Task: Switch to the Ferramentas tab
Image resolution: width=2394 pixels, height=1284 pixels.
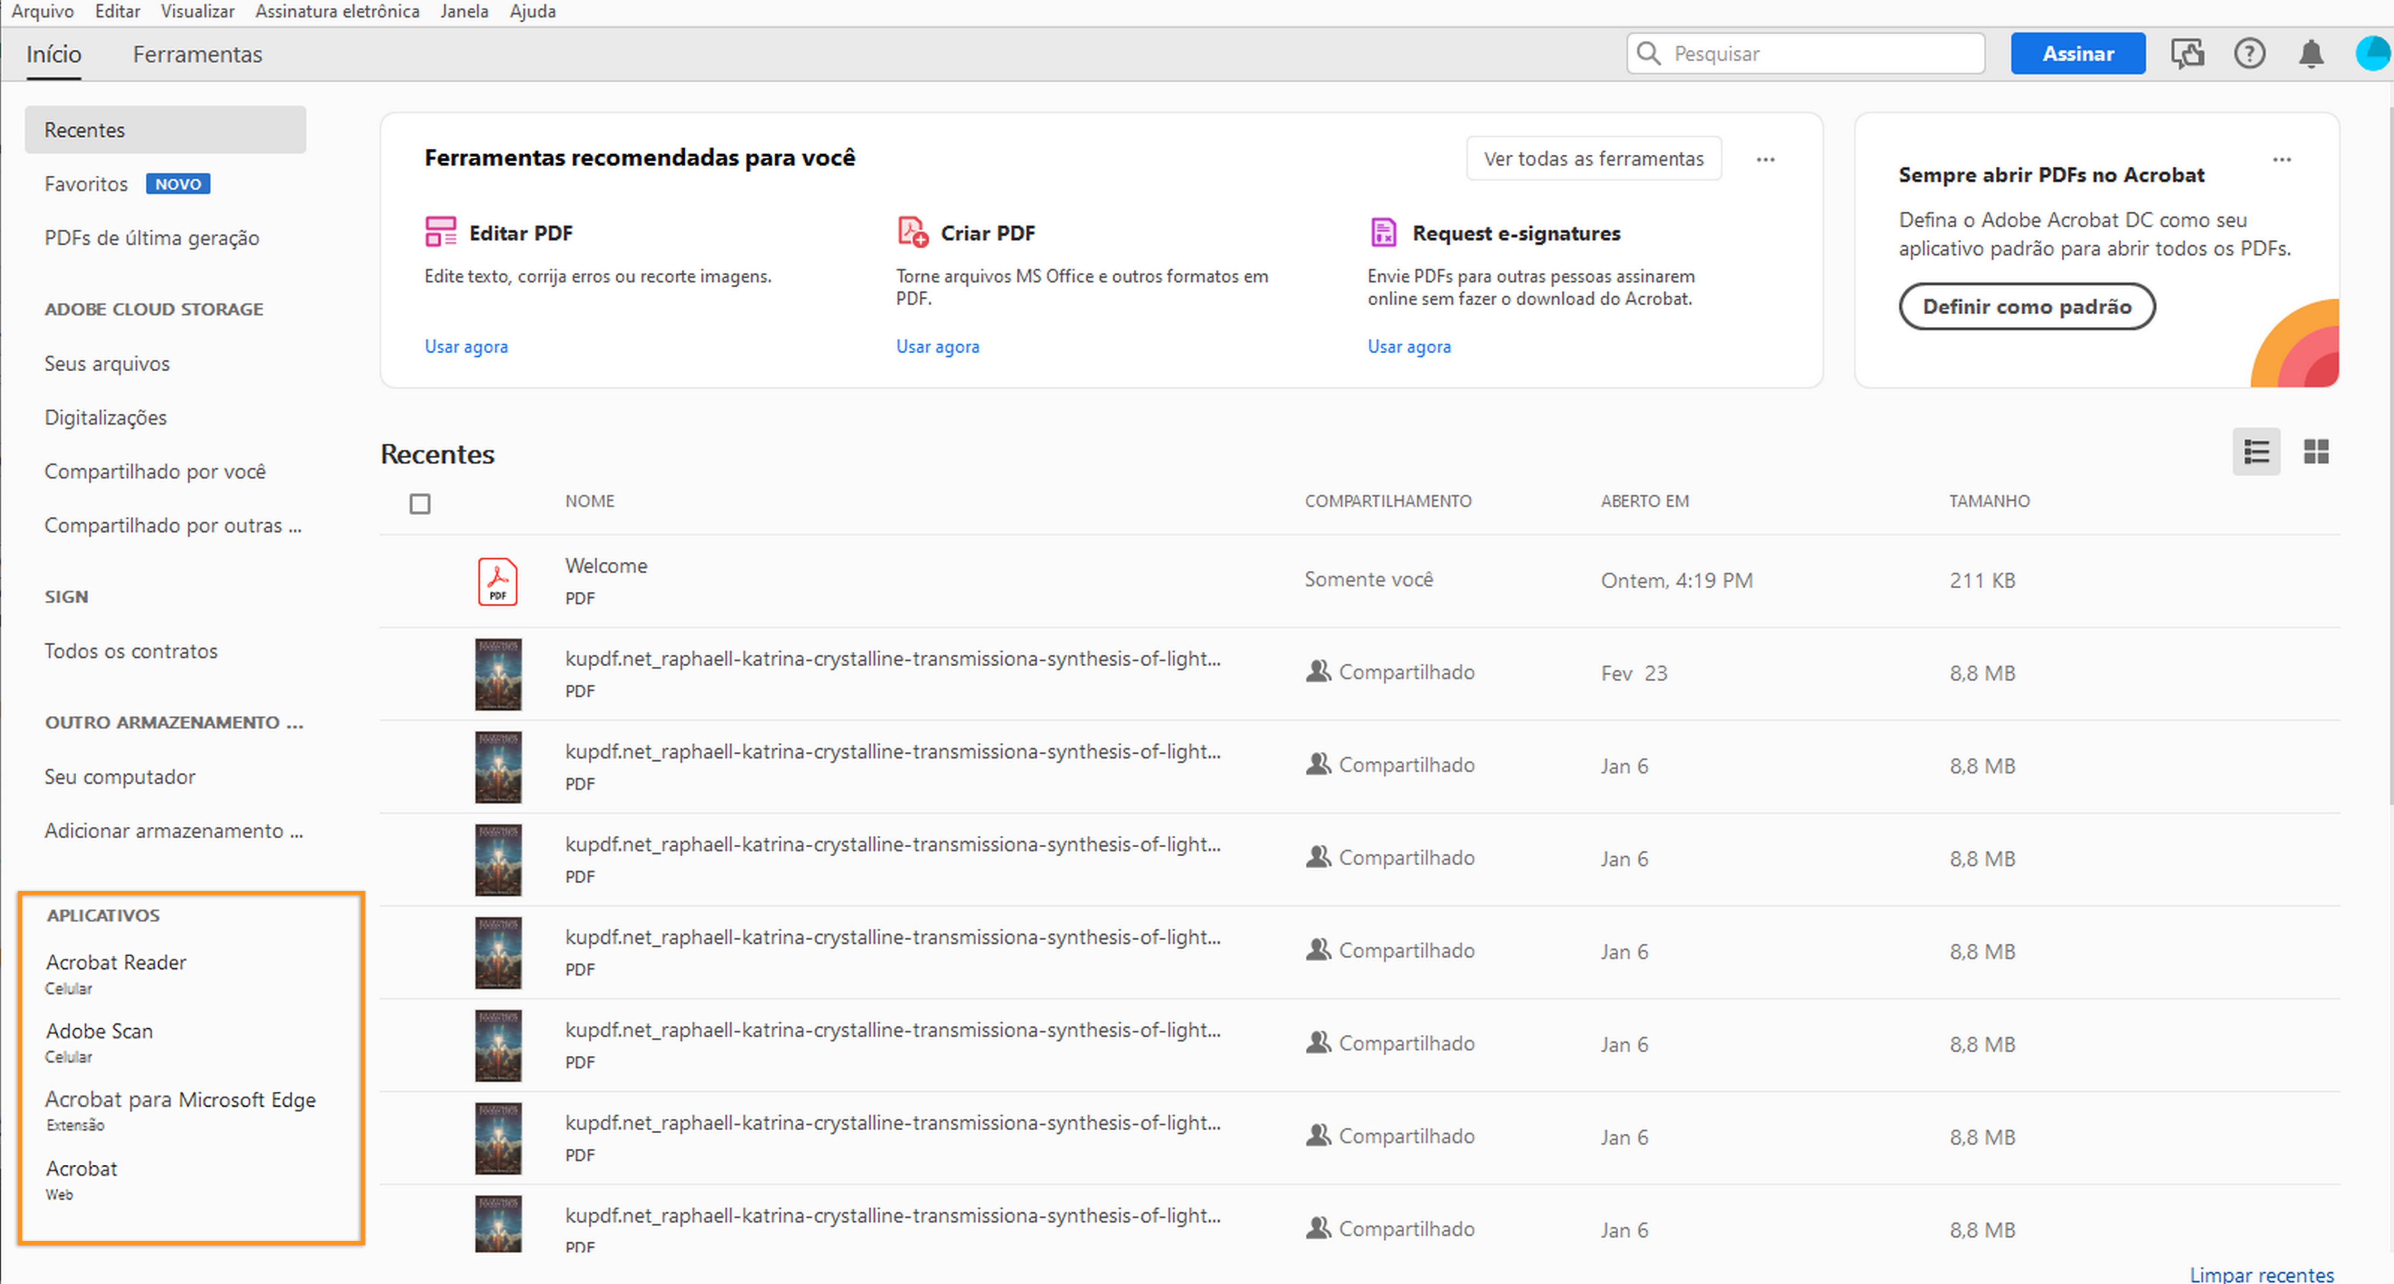Action: click(x=197, y=55)
